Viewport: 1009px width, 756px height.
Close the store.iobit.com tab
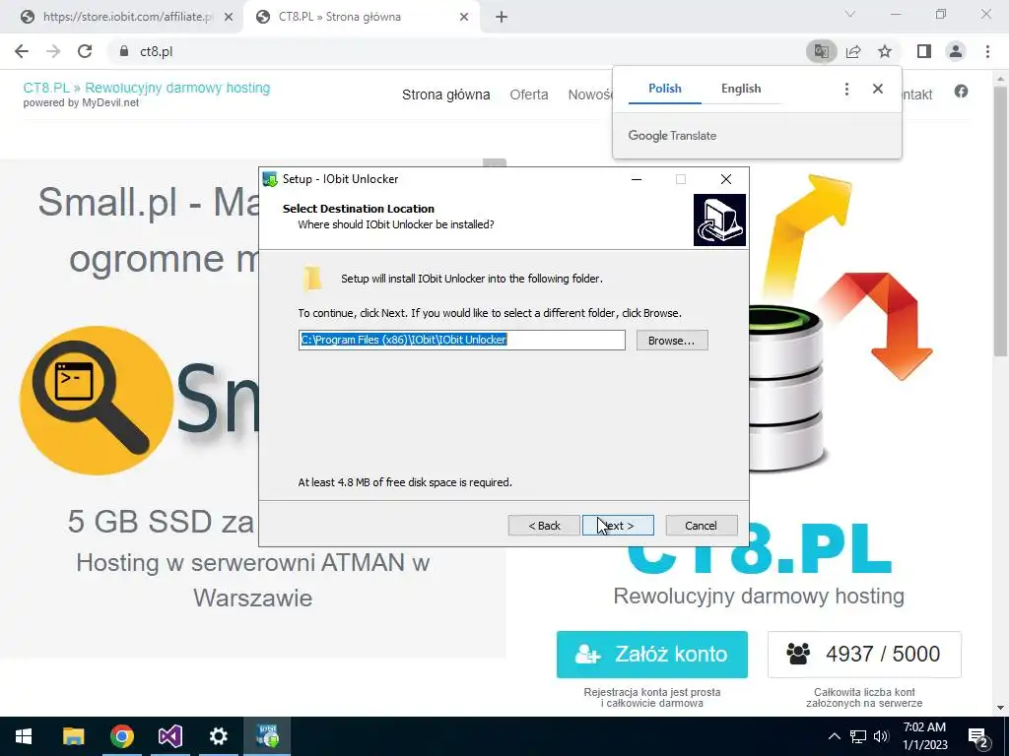pos(229,18)
